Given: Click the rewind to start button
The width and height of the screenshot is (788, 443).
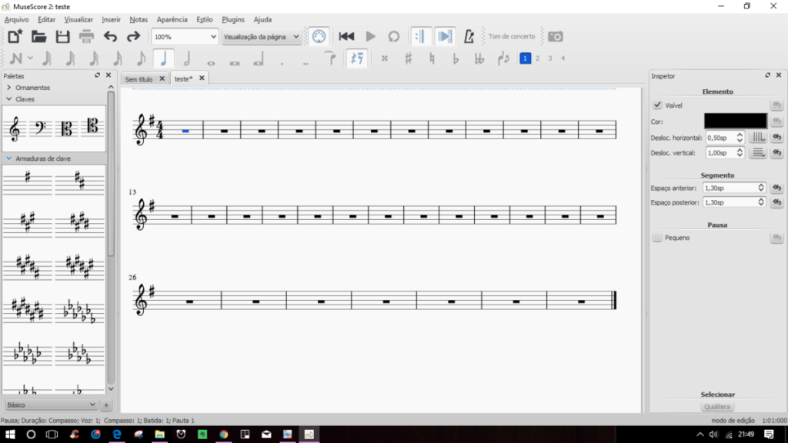Looking at the screenshot, I should 346,36.
